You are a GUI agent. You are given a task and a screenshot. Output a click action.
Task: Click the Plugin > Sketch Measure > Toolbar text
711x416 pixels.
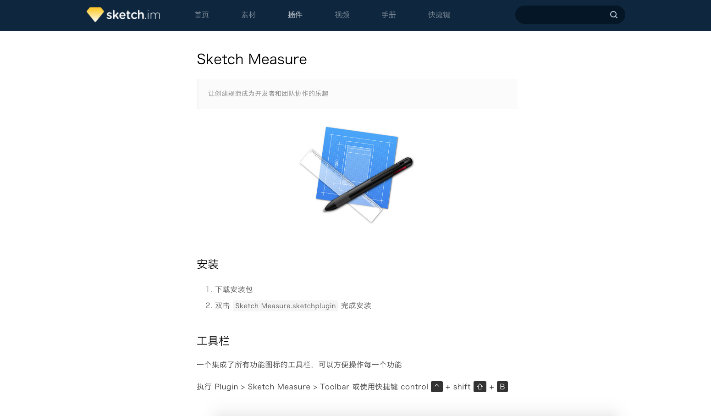282,387
